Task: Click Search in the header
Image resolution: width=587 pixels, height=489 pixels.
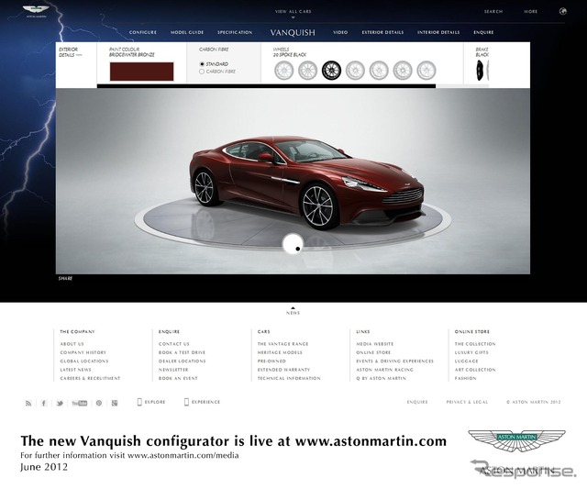Action: click(493, 12)
